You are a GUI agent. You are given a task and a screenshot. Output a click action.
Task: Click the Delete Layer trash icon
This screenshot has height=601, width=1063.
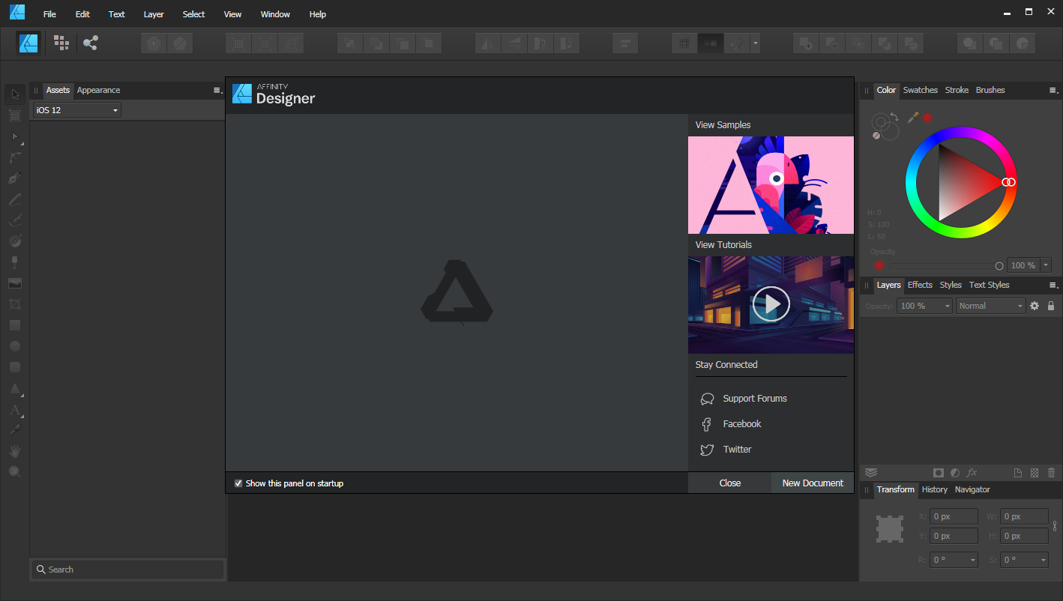pos(1052,473)
